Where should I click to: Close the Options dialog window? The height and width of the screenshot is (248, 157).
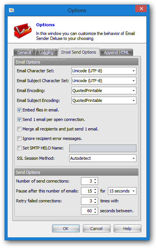(141, 8)
